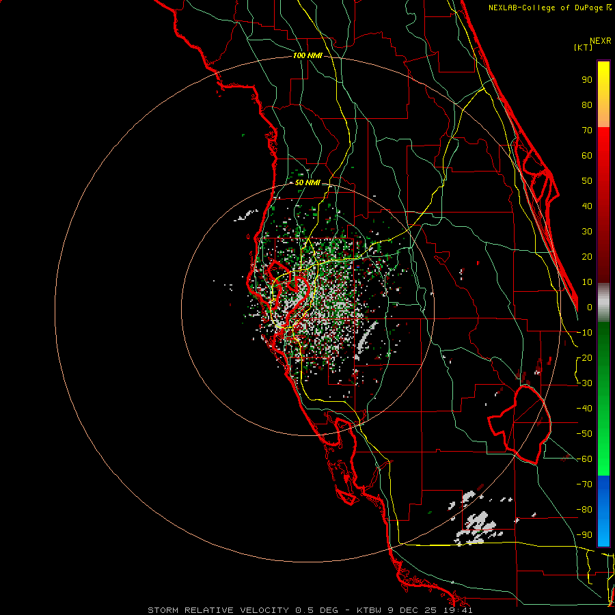Click the 60 value on the velocity scale

click(x=587, y=155)
